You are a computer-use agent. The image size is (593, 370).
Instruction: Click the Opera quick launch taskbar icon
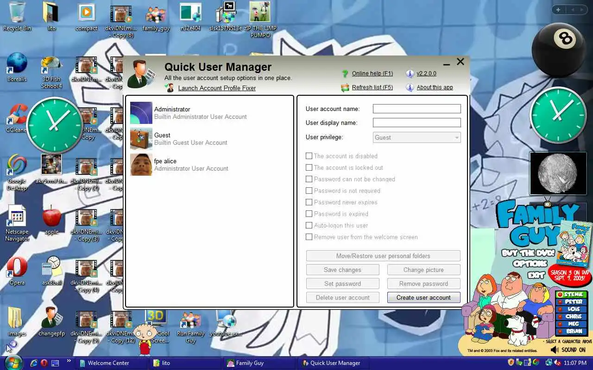click(x=44, y=363)
